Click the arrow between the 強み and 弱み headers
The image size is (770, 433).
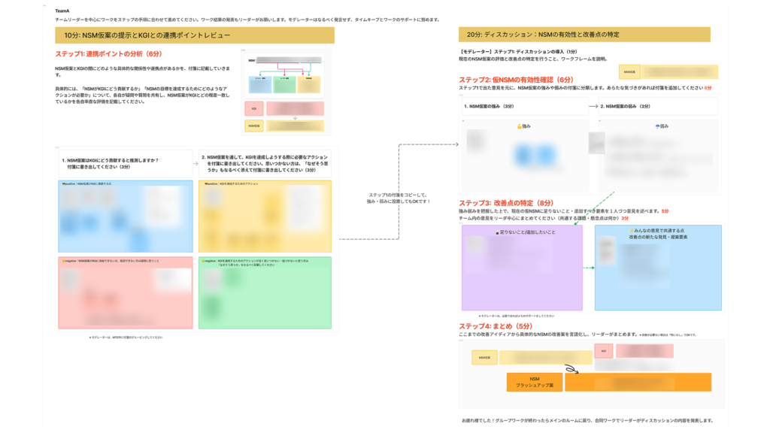[593, 107]
